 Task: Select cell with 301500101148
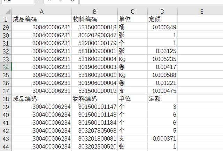(95, 114)
